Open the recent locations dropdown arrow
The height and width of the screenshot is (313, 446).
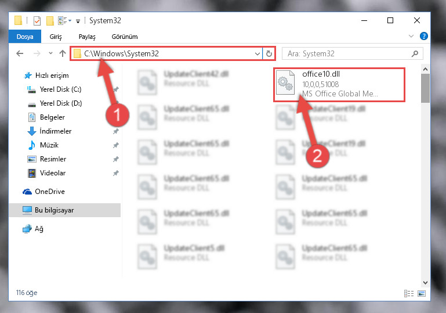pyautogui.click(x=50, y=53)
